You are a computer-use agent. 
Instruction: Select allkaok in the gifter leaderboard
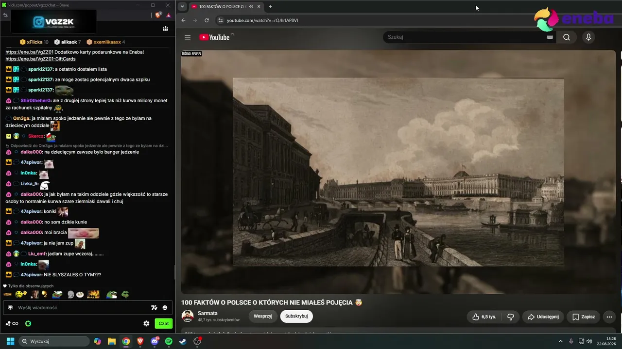[68, 42]
